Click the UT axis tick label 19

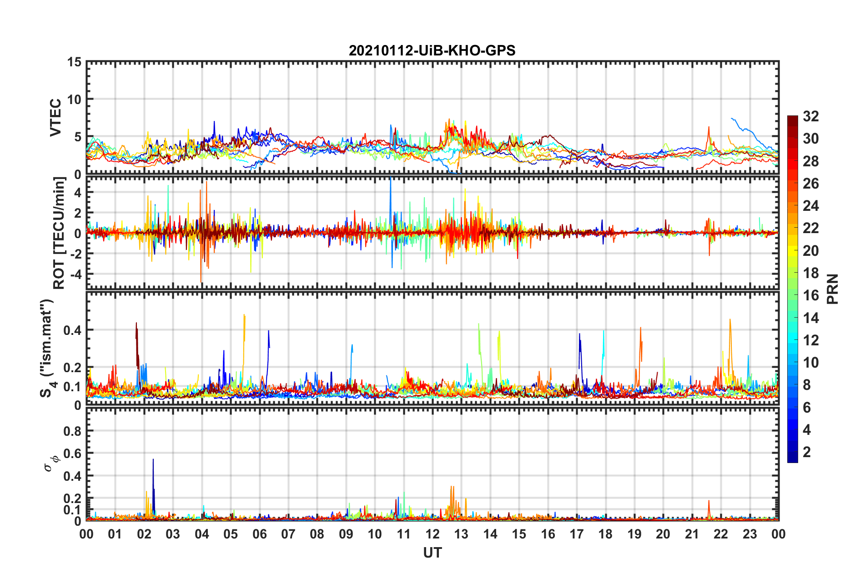point(634,534)
